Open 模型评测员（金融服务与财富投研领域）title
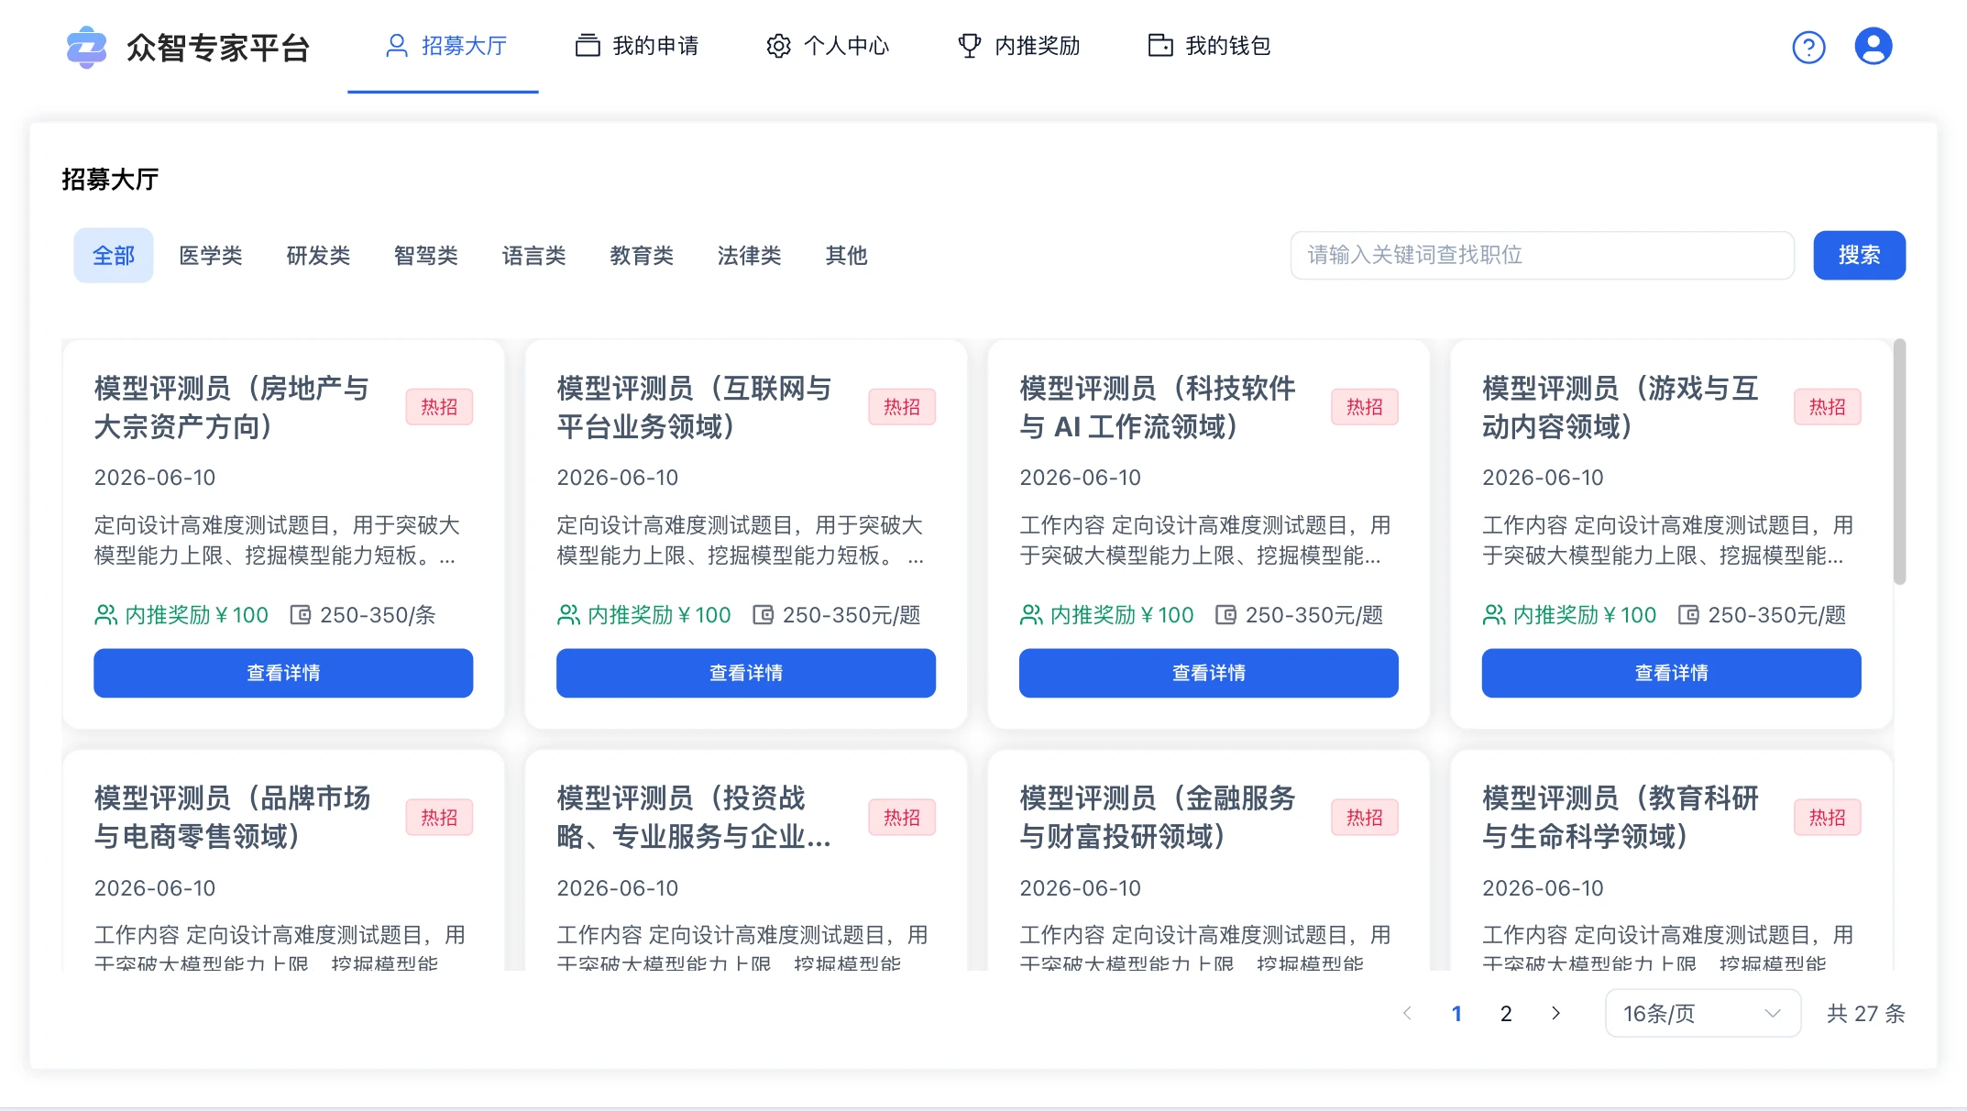 [1158, 817]
